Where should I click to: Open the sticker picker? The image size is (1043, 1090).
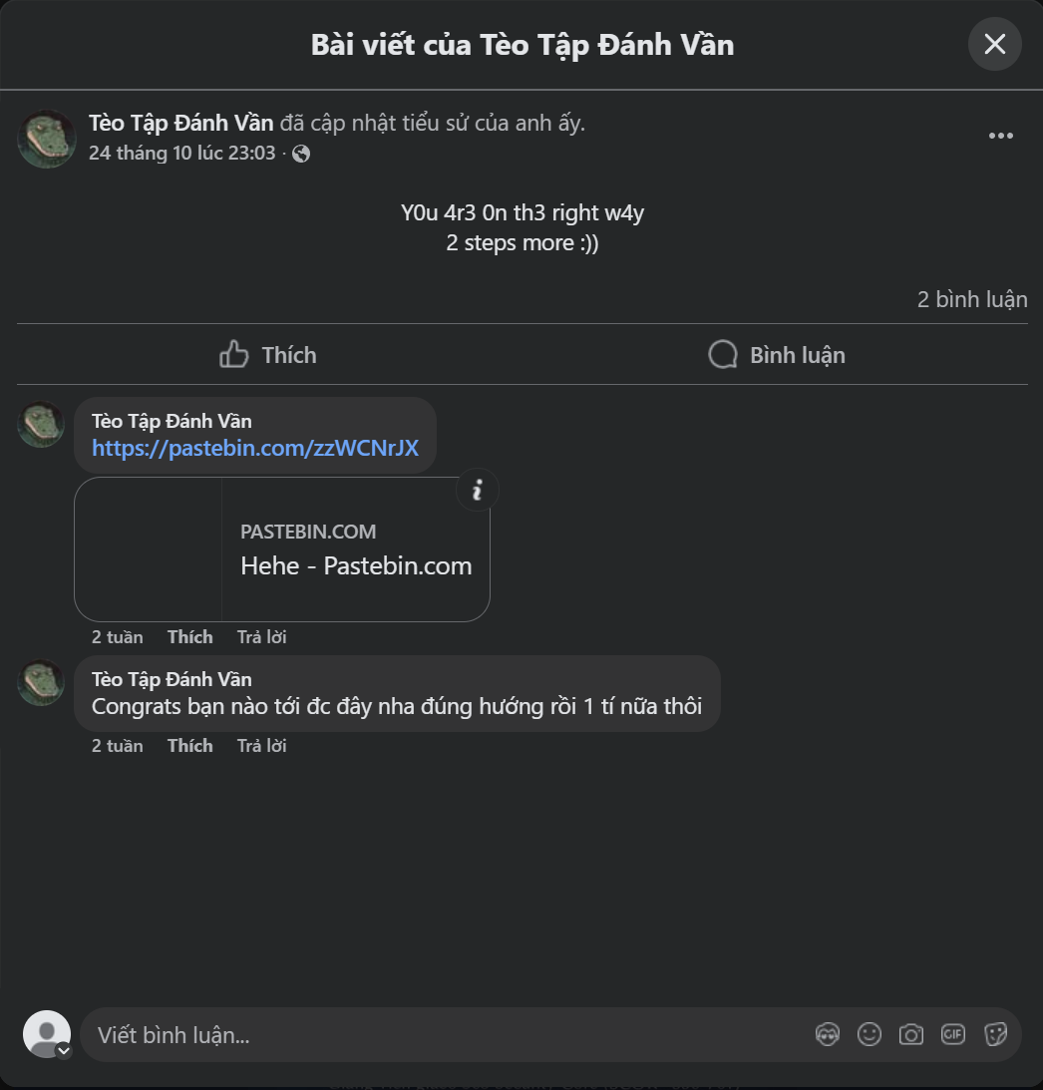pyautogui.click(x=994, y=1034)
